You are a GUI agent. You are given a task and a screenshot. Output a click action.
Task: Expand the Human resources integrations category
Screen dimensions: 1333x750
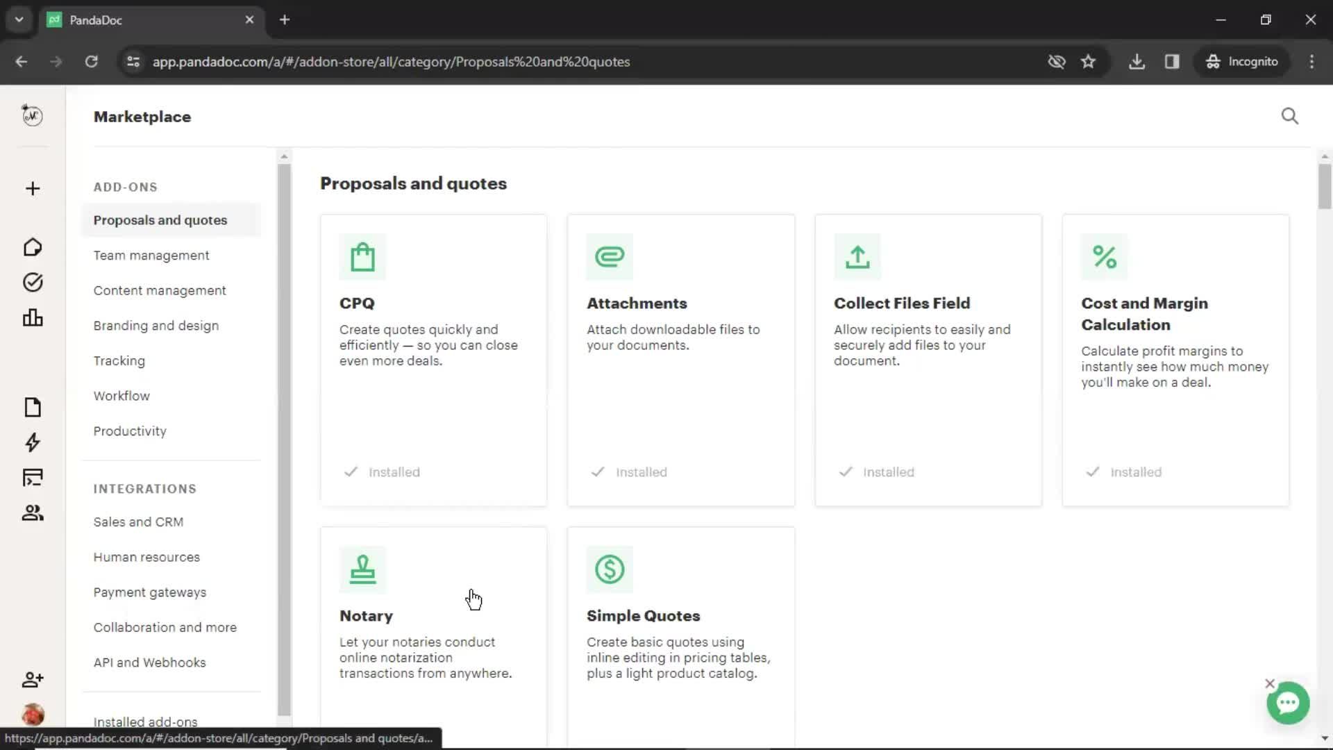[146, 557]
